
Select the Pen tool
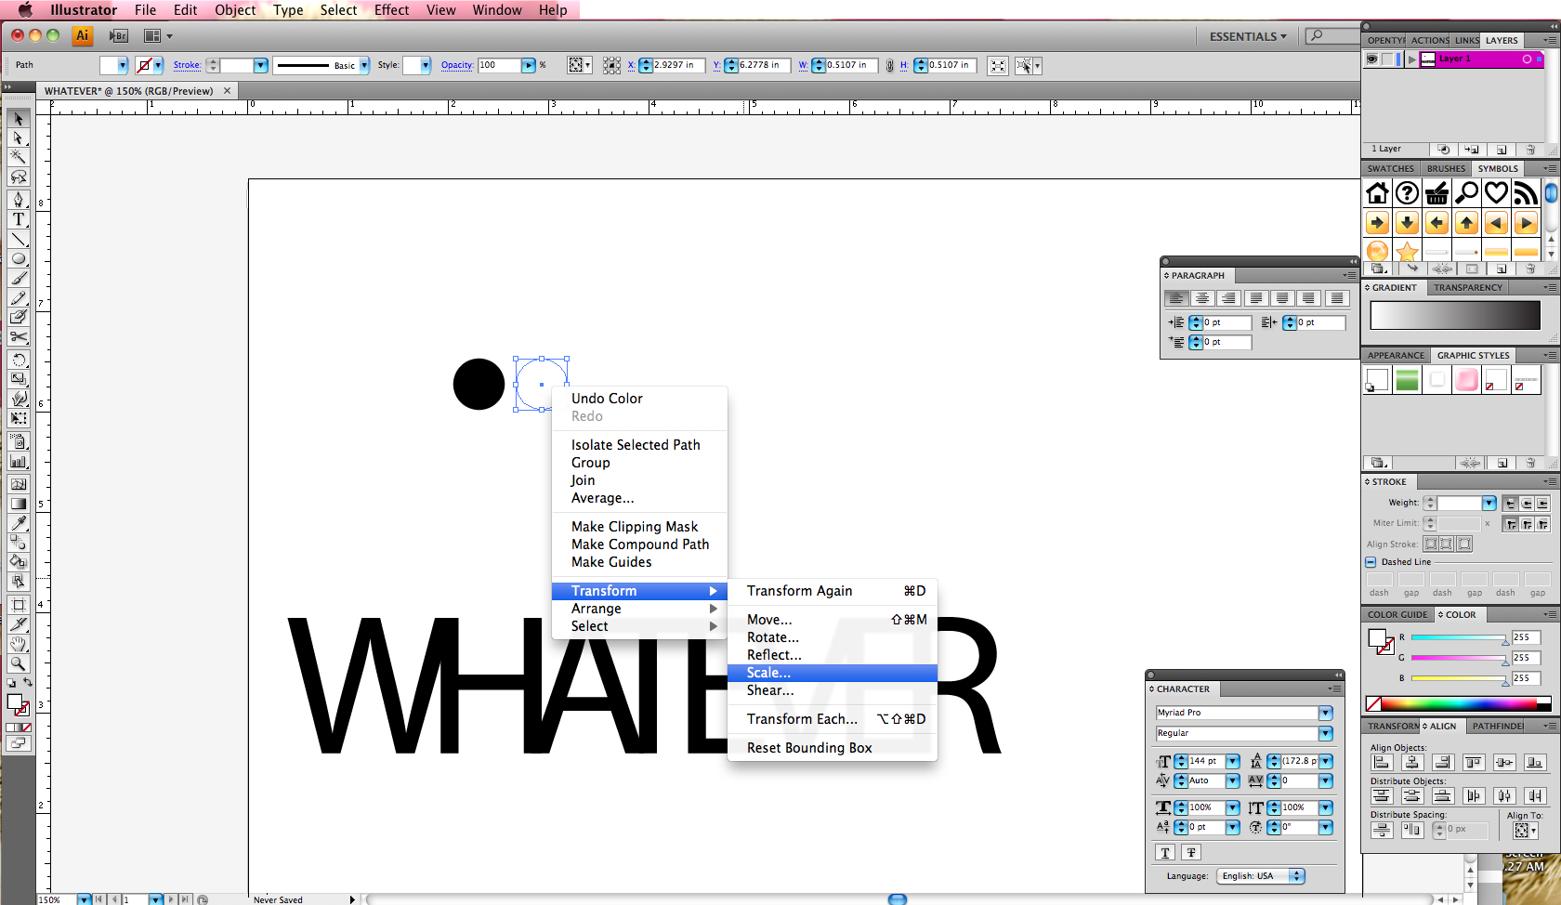point(18,200)
